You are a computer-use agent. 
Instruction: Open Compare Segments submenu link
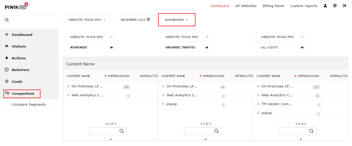(29, 104)
